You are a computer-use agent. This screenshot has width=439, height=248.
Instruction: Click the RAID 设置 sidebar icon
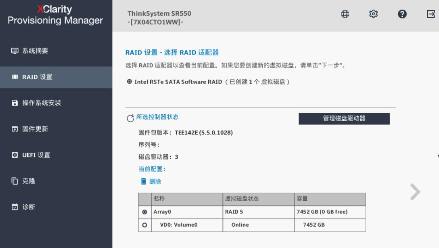[15, 77]
